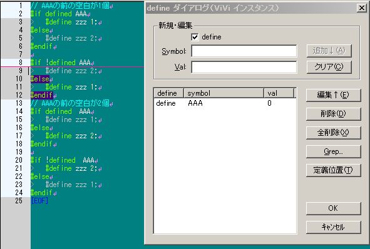Image resolution: width=370 pixels, height=249 pixels.
Task: Click '#else' on line 4
Action: coord(40,30)
